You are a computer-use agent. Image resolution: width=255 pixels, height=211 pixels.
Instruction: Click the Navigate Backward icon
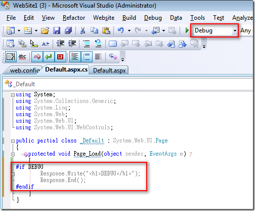pos(155,30)
